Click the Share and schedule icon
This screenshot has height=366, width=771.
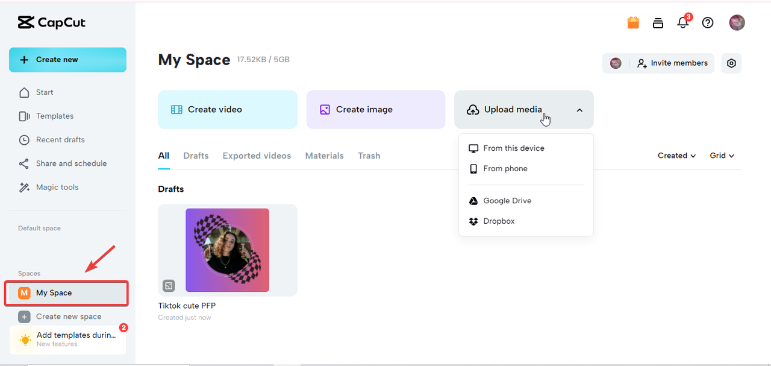[24, 163]
